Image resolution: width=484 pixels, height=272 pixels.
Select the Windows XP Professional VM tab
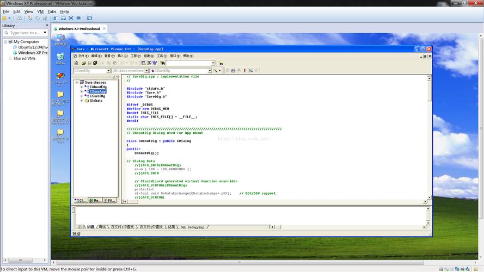[x=79, y=29]
